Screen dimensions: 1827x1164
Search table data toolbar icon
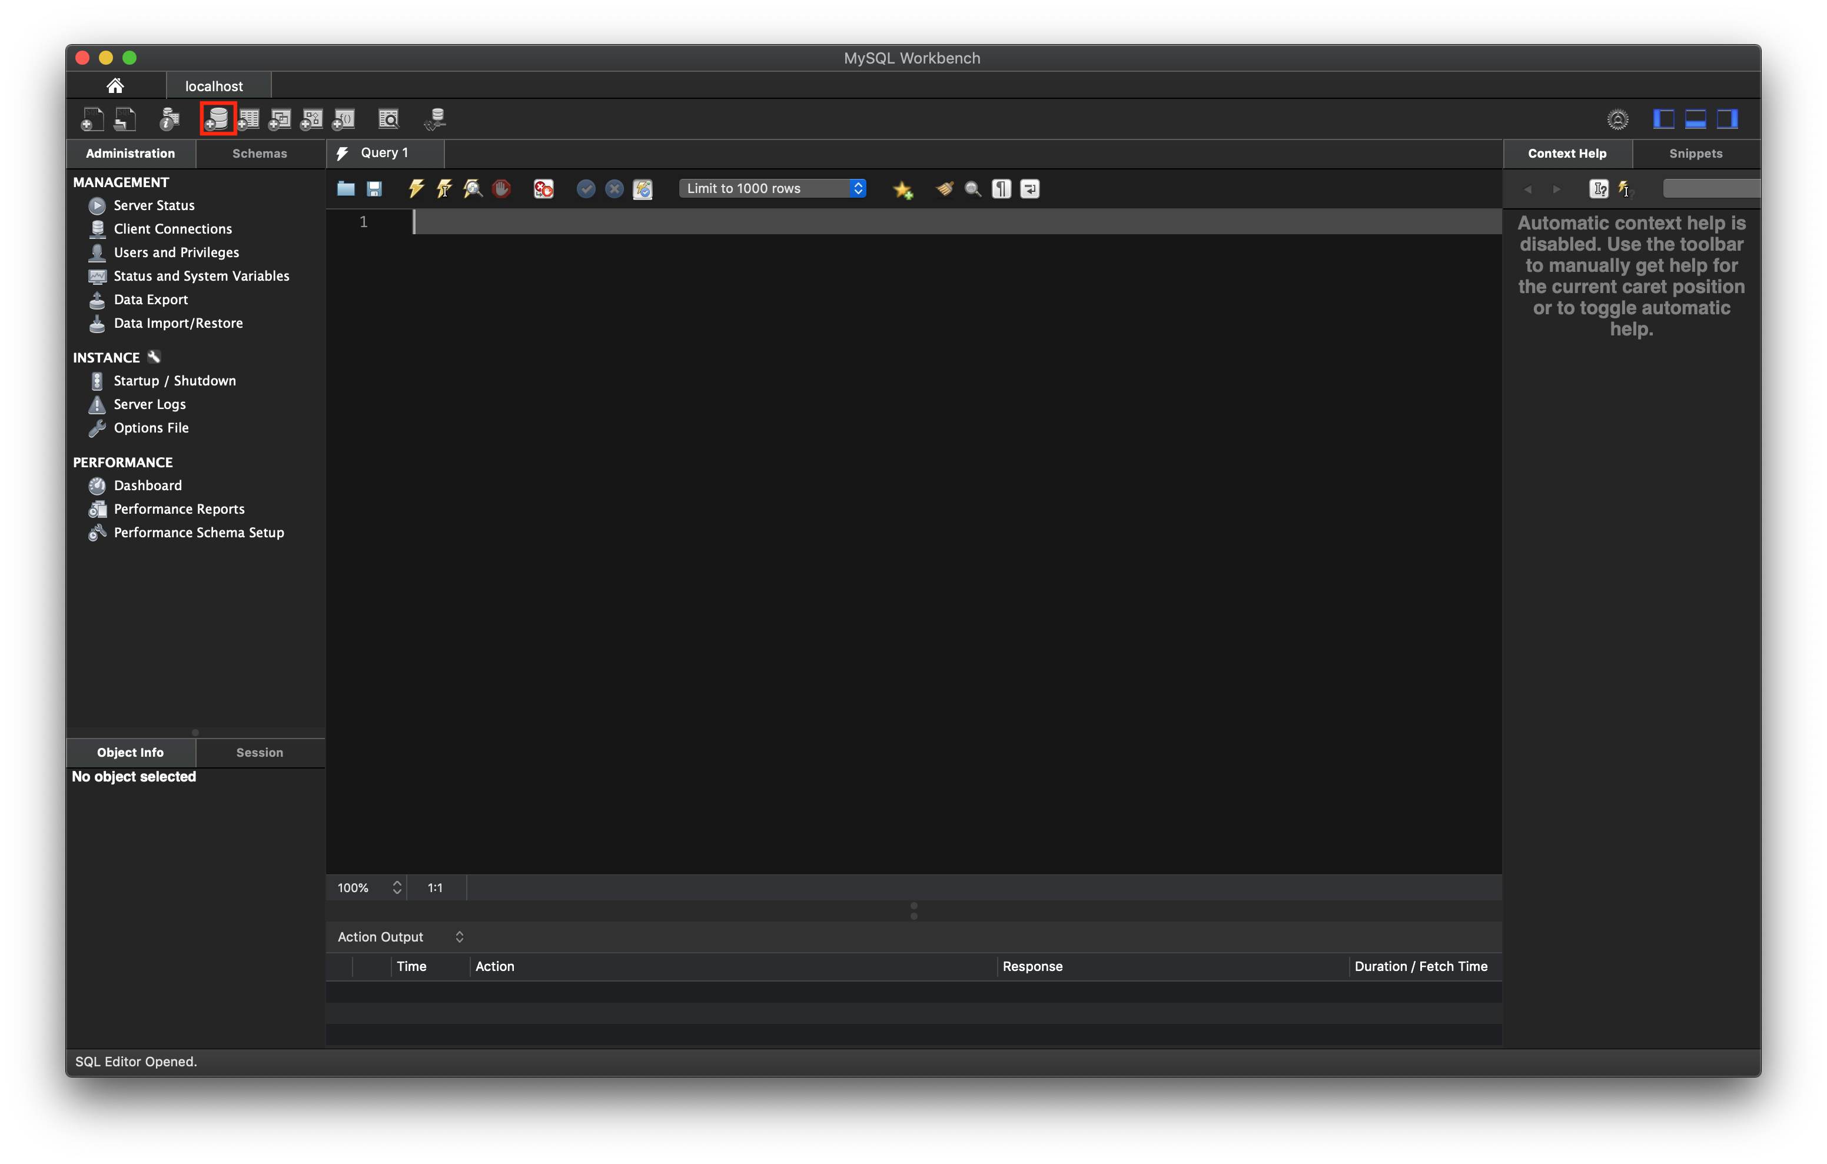tap(388, 119)
